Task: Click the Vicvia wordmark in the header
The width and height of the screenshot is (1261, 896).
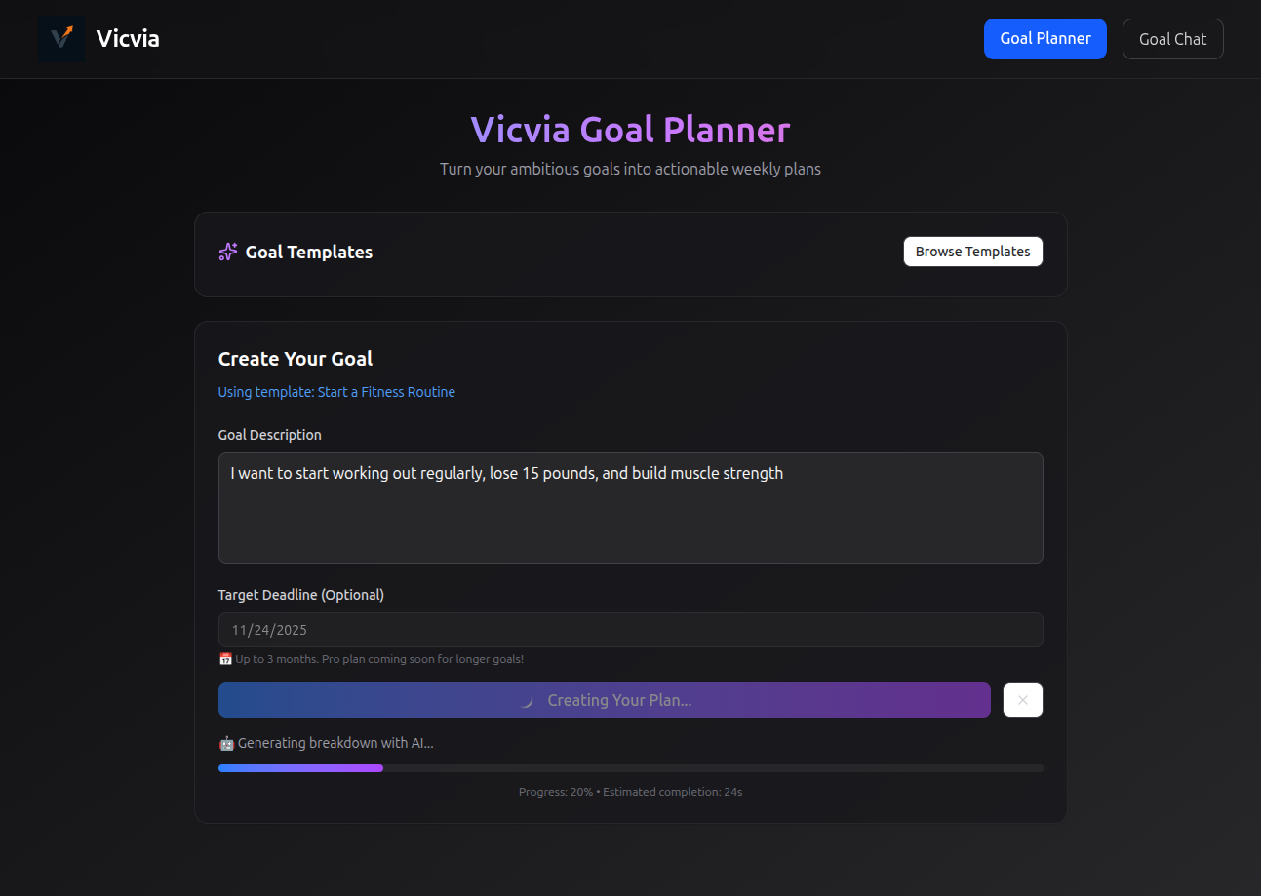Action: click(127, 38)
